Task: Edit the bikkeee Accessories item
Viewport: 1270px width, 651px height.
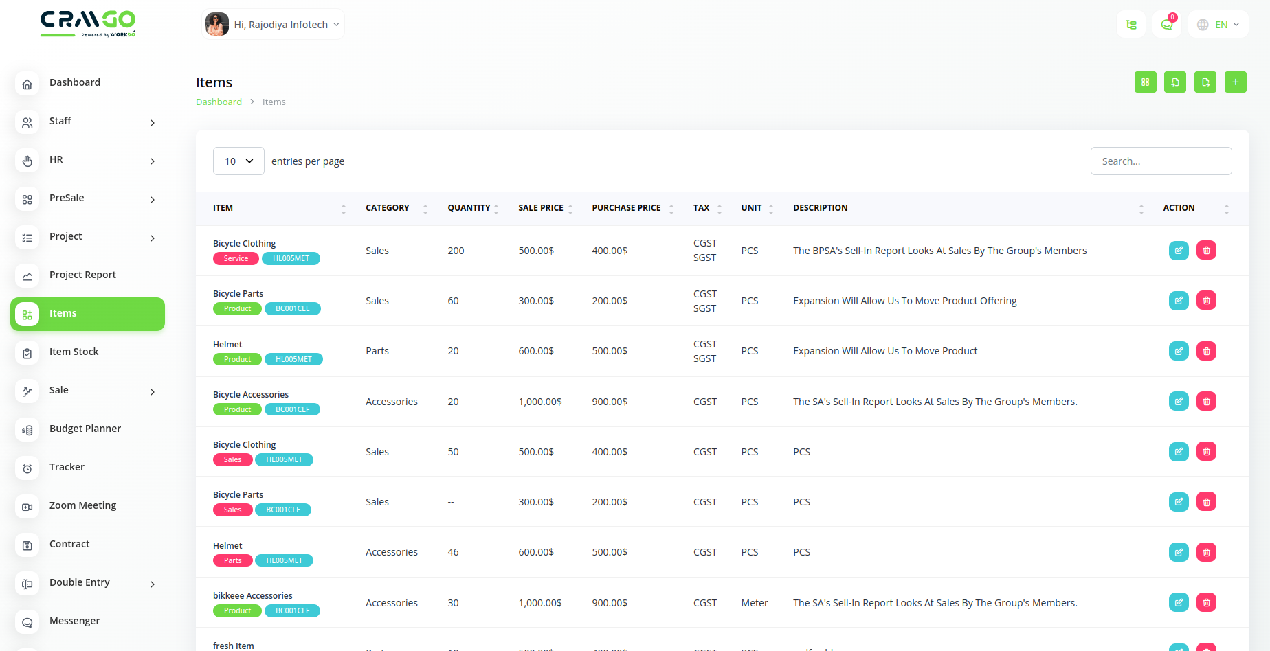Action: (1179, 603)
